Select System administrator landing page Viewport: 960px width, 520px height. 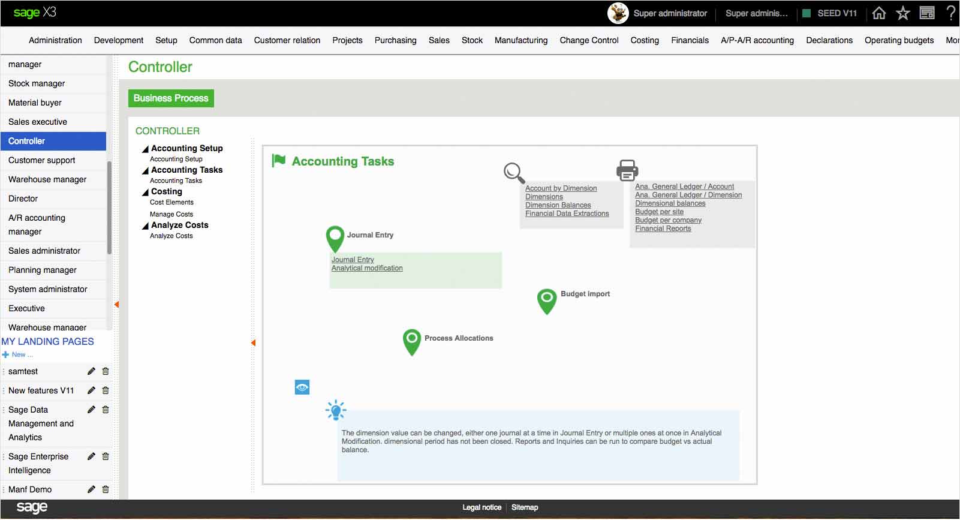click(53, 289)
